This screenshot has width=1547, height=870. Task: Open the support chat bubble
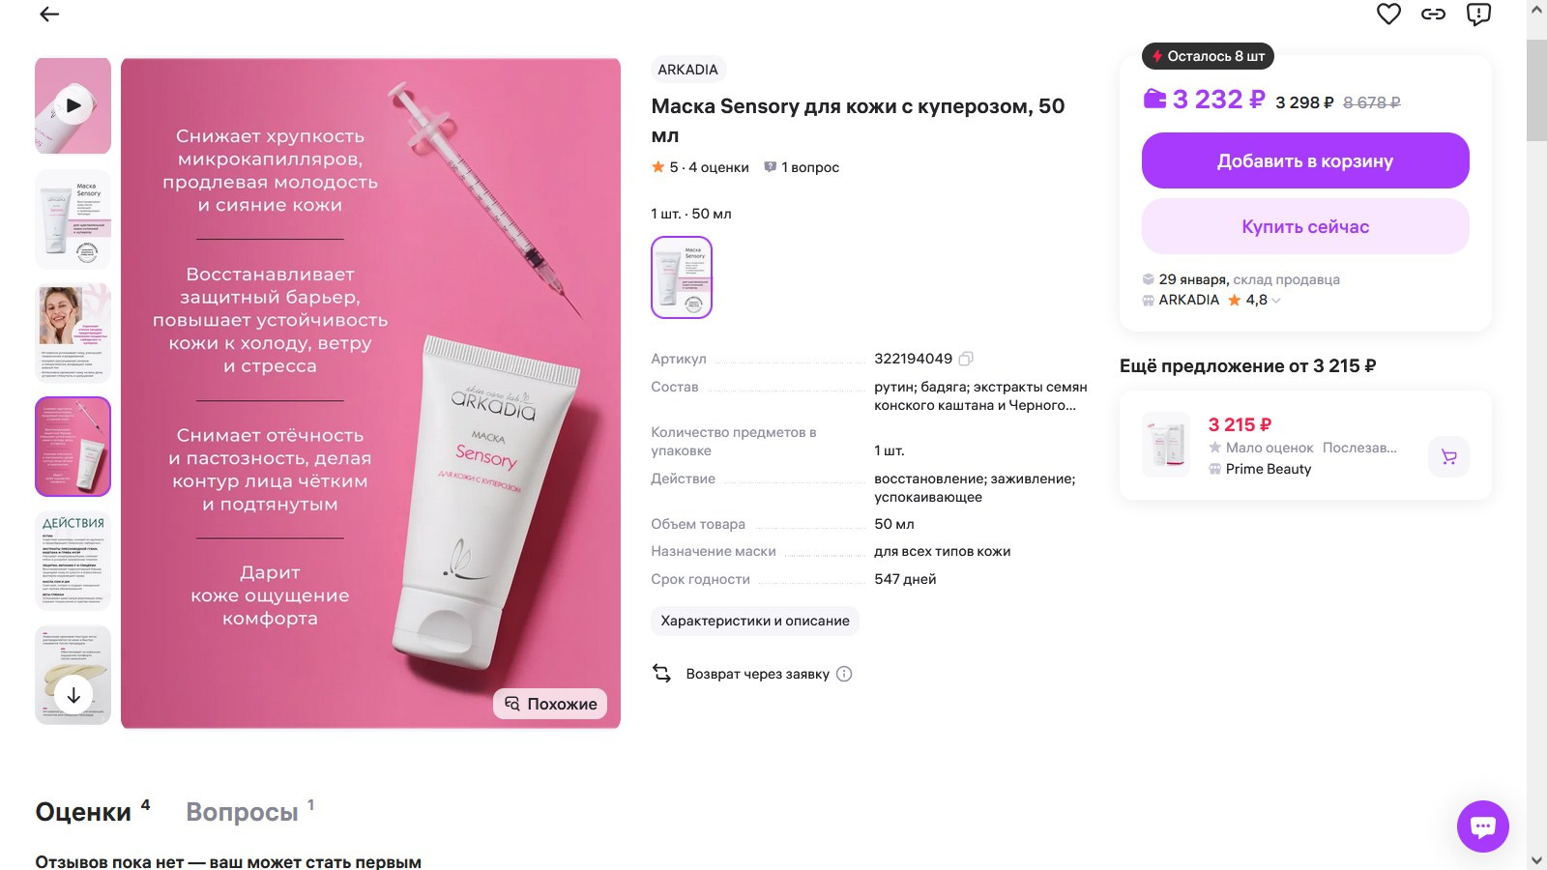1484,826
